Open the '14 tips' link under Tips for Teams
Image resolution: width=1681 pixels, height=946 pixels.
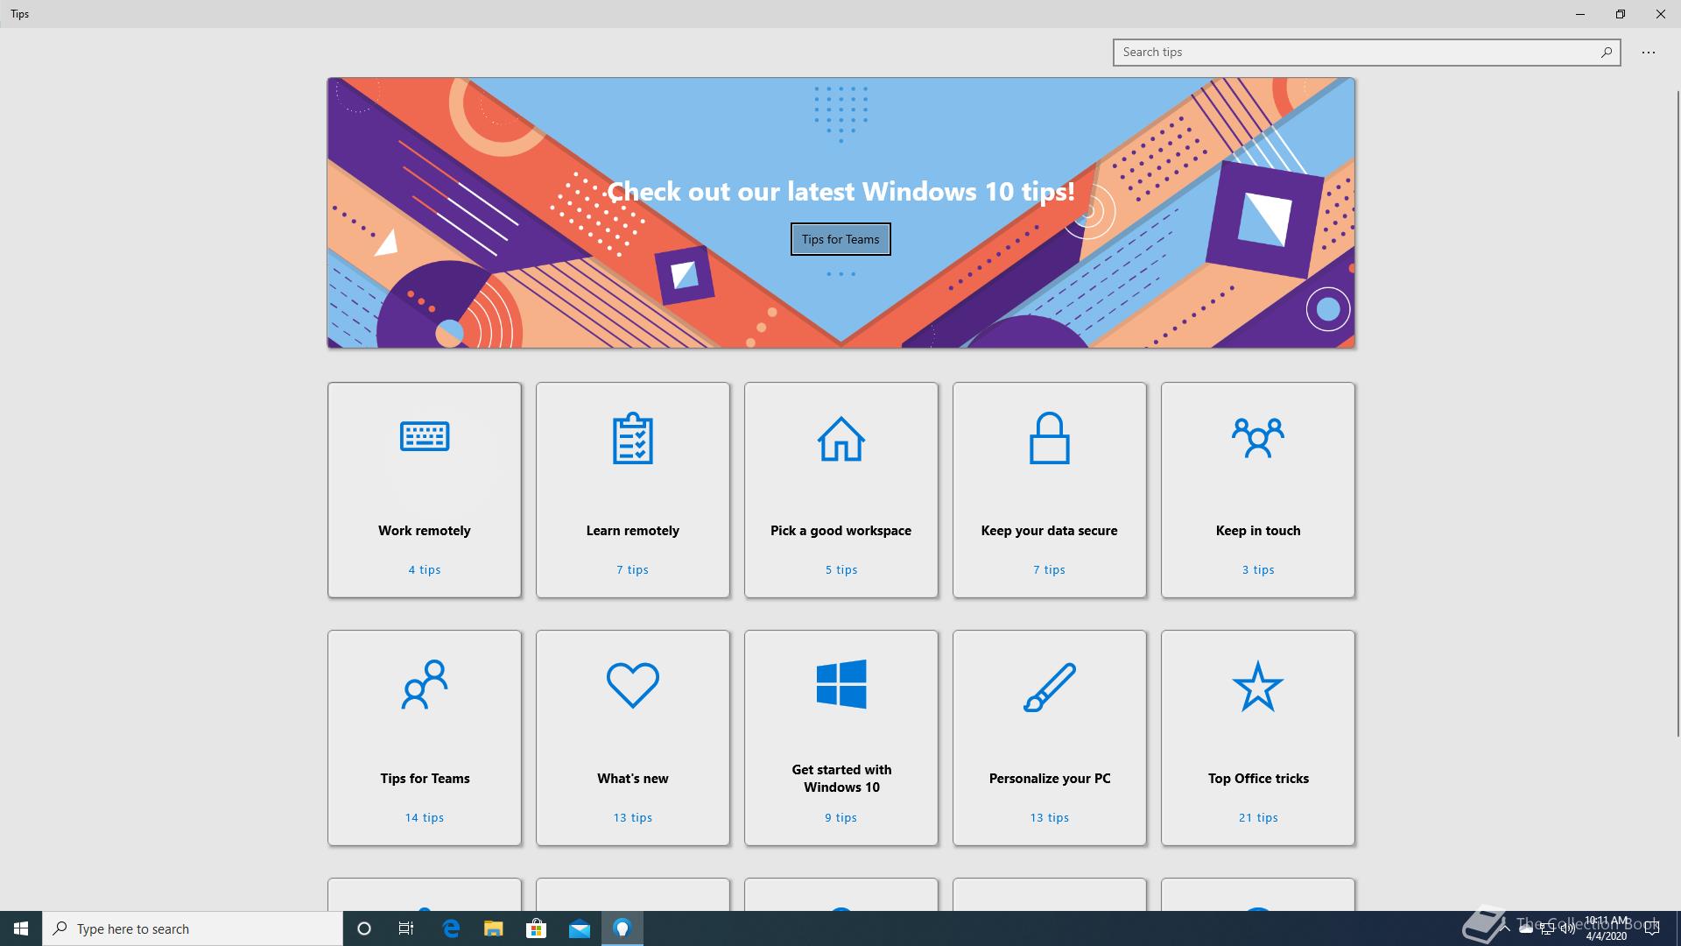point(425,817)
